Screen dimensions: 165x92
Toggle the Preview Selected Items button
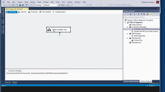point(151,14)
